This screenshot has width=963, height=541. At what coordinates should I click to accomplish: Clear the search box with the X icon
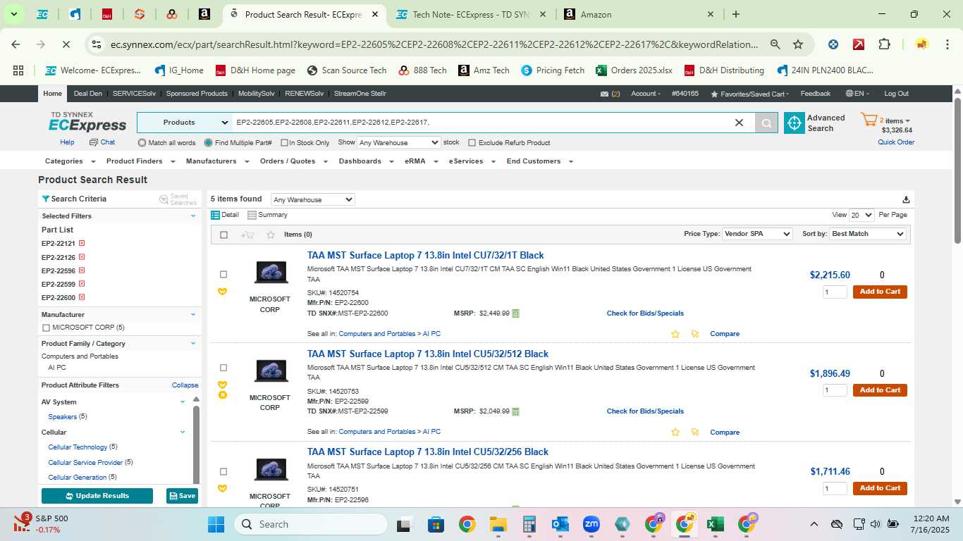pos(739,123)
